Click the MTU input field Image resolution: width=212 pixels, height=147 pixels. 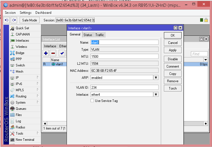tap(124, 56)
